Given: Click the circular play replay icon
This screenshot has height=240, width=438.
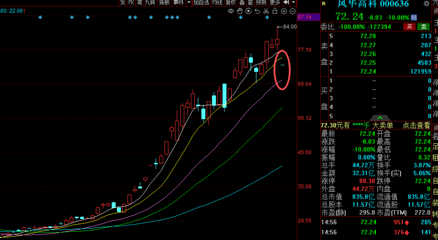Looking at the screenshot, I should (x=248, y=11).
